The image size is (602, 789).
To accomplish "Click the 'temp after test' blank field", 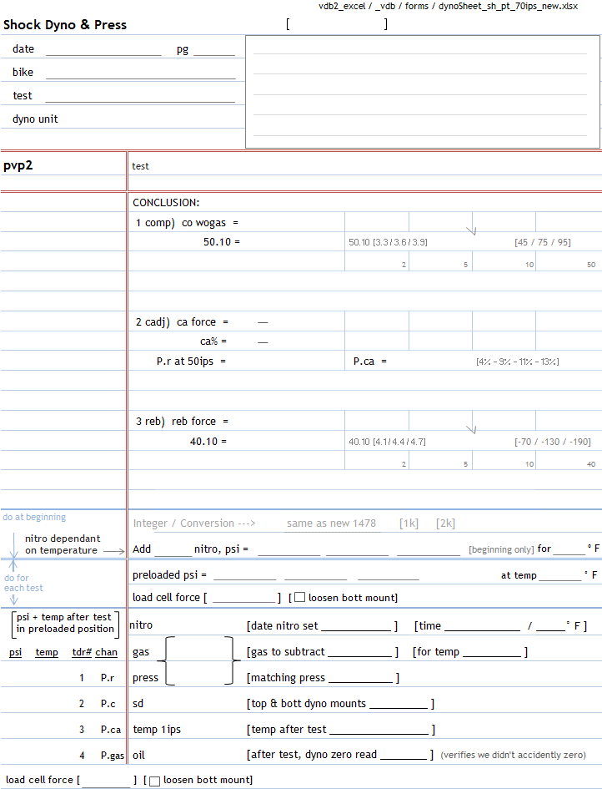I will click(379, 730).
